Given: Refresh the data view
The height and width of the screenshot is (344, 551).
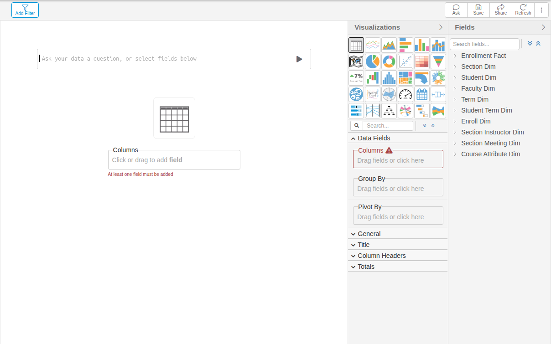Looking at the screenshot, I should [523, 10].
